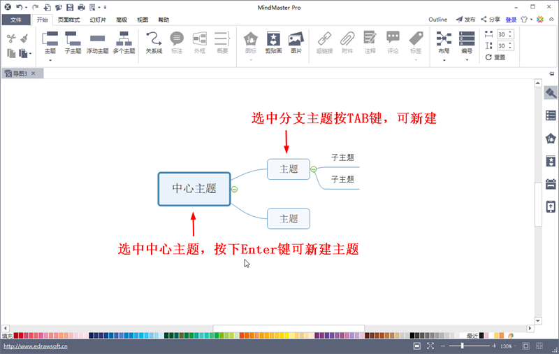The height and width of the screenshot is (354, 559).
Task: Click the 分享 share button
Action: (x=491, y=20)
